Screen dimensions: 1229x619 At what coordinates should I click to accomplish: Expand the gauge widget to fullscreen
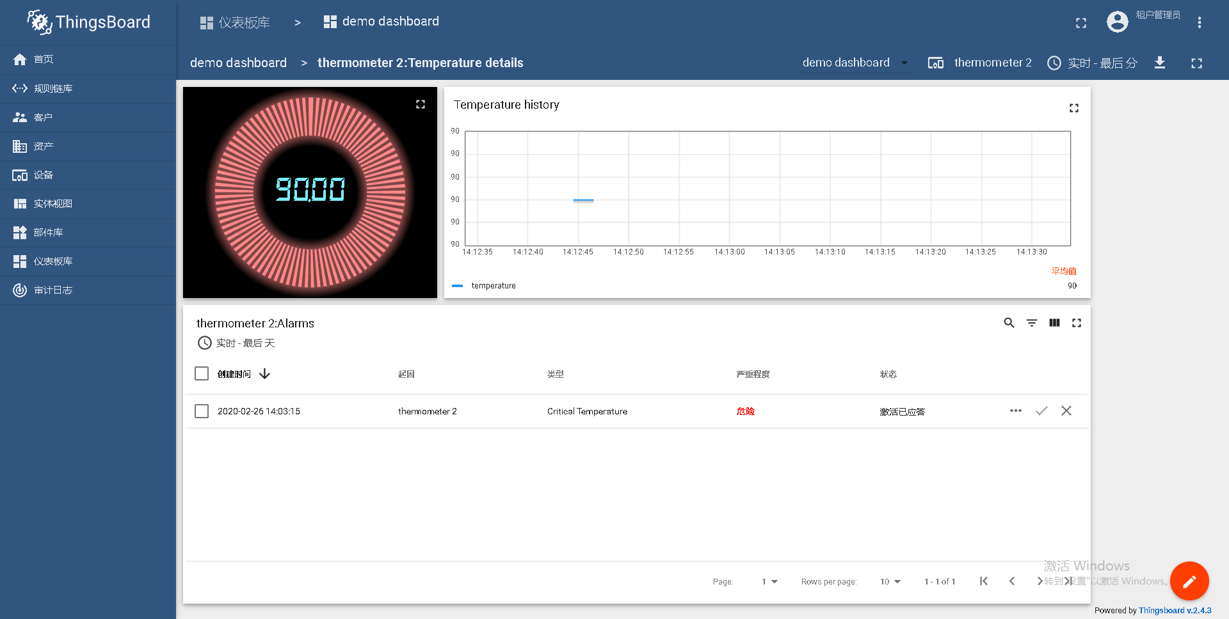[421, 104]
